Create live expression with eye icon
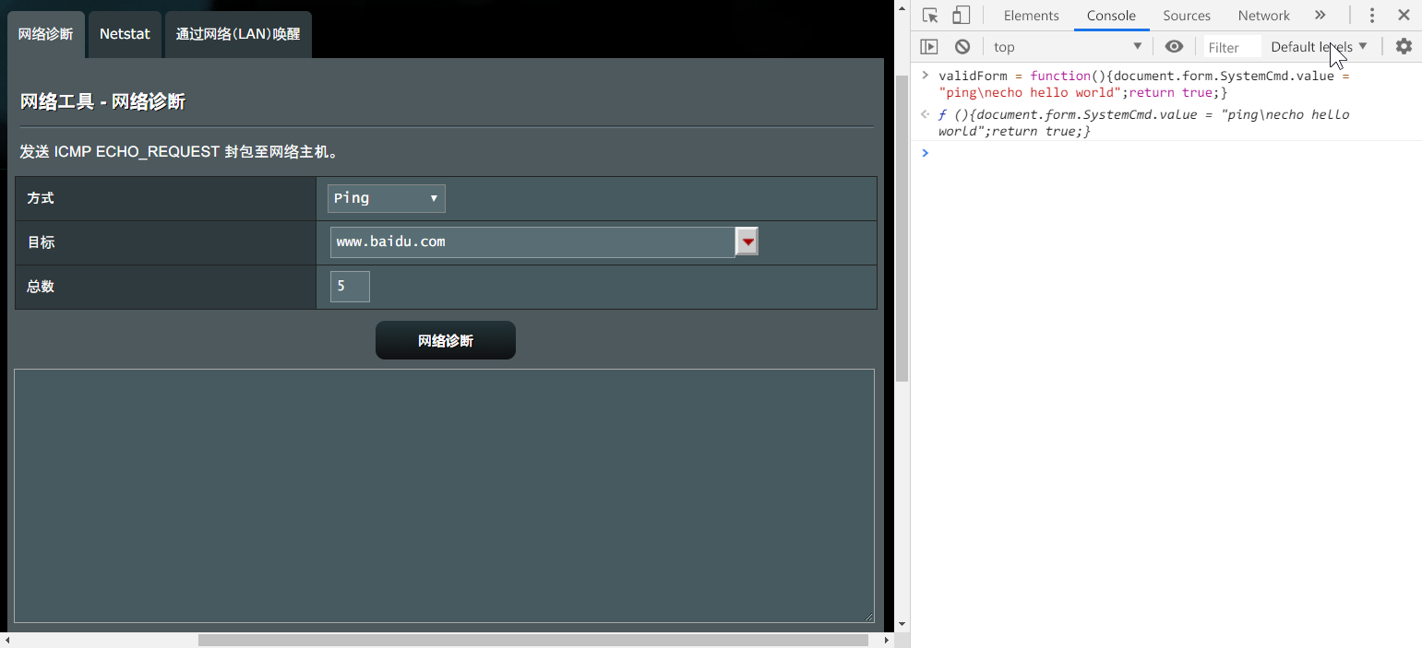1422x648 pixels. click(1174, 47)
